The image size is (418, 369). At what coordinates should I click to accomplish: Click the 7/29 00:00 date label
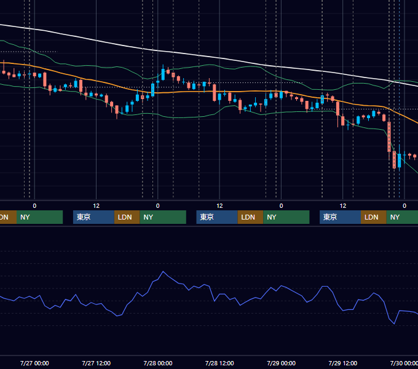pos(282,363)
